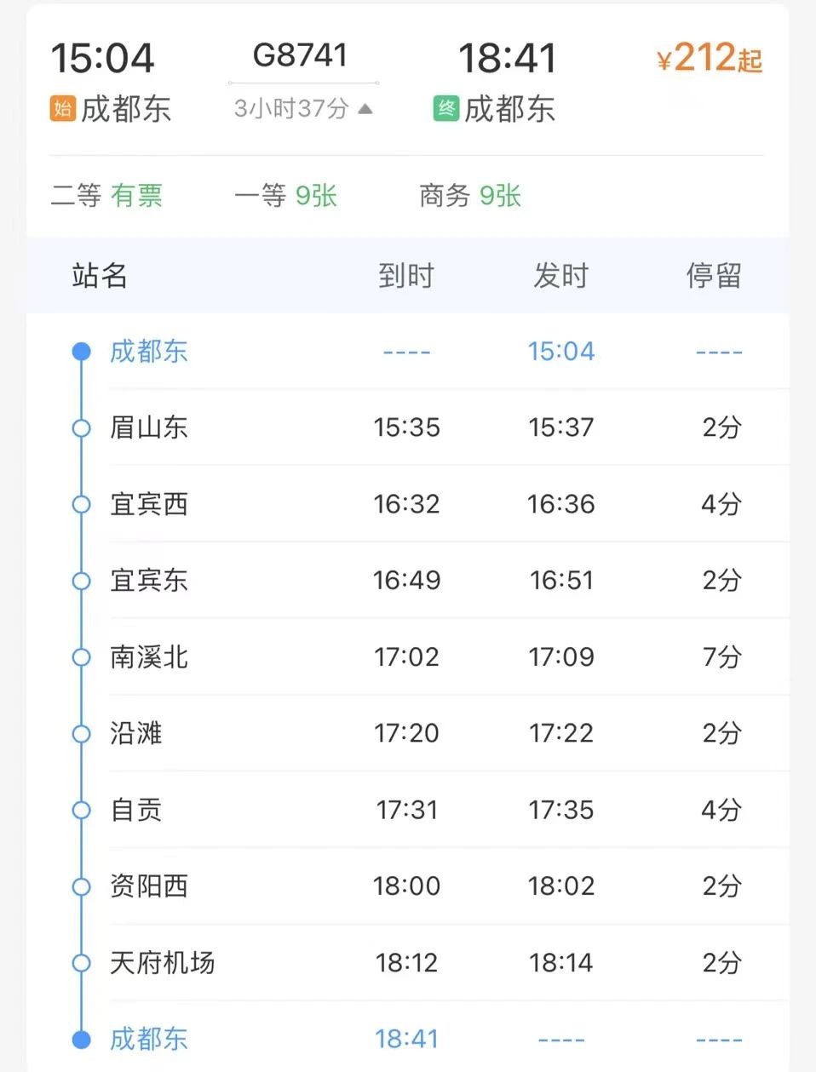Click the timeline circle beside 眉山东

pyautogui.click(x=81, y=427)
